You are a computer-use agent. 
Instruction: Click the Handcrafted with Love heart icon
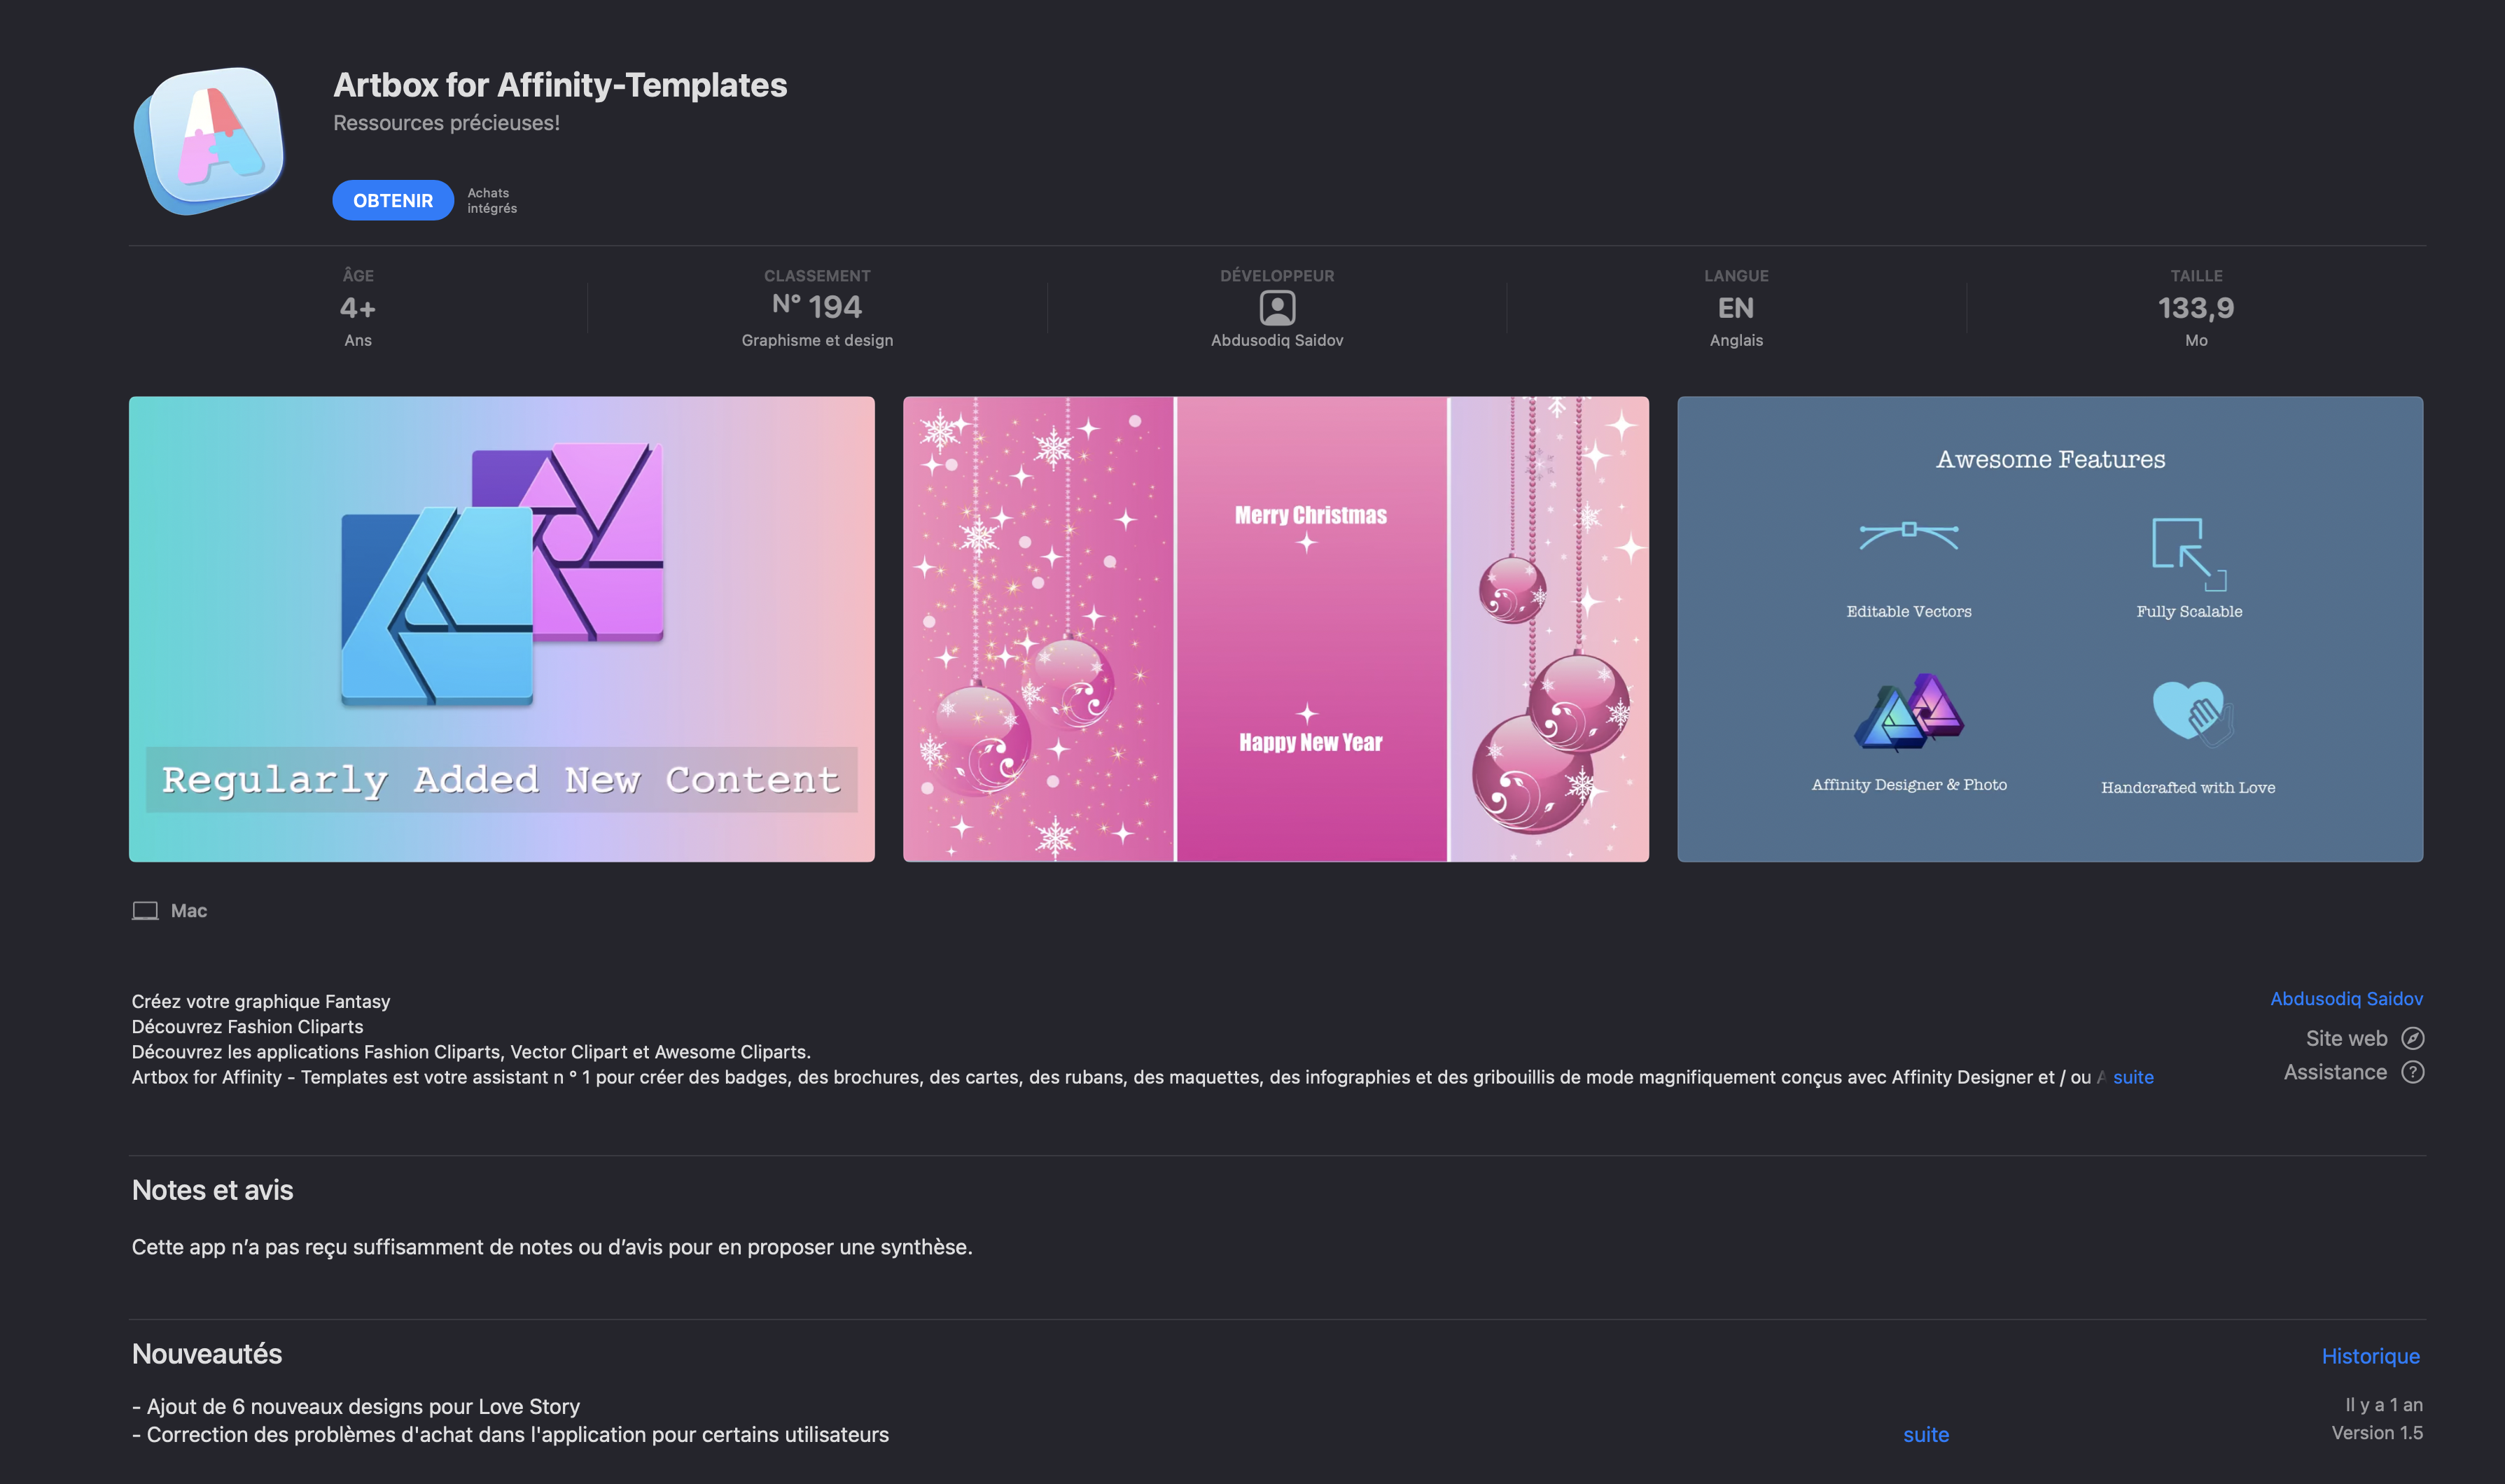point(2191,713)
